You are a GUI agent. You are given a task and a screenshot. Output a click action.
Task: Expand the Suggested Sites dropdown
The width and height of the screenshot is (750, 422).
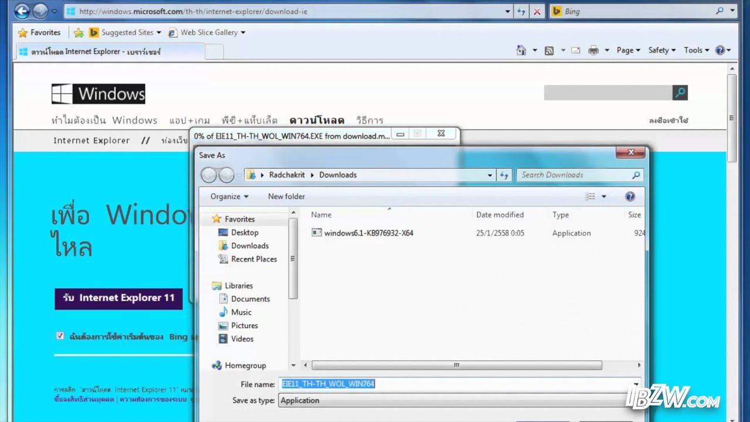(x=159, y=33)
